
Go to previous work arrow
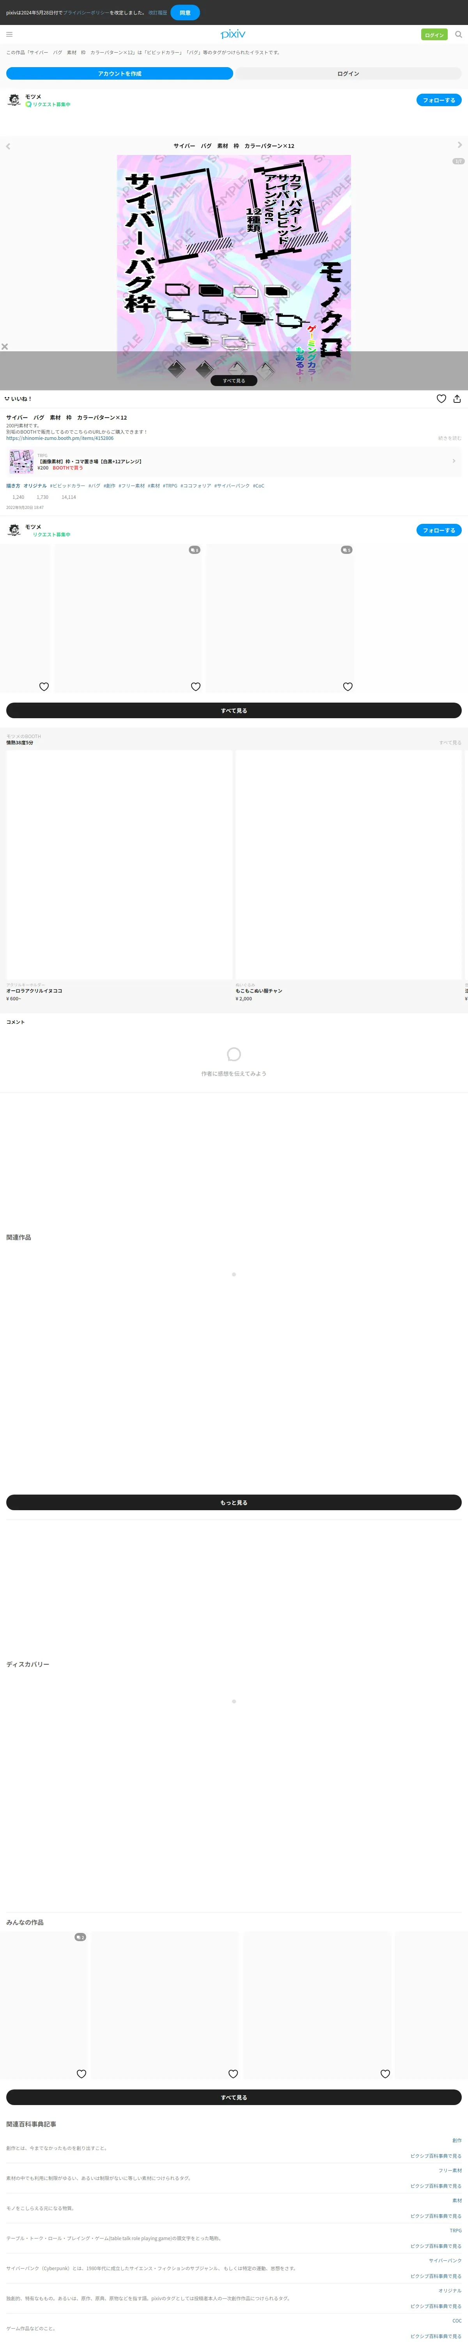click(x=8, y=146)
